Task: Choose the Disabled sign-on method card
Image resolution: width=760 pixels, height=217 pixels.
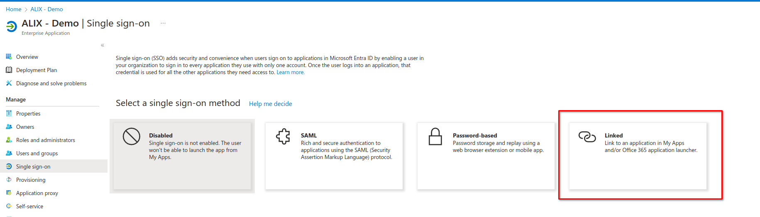Action: pyautogui.click(x=182, y=156)
